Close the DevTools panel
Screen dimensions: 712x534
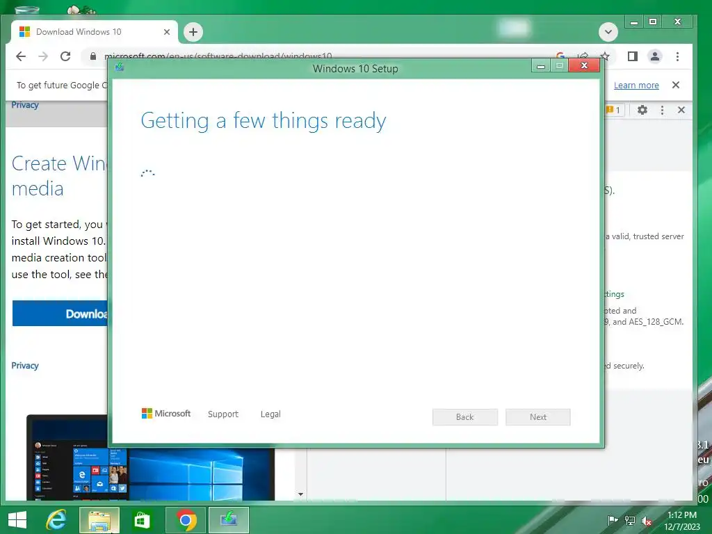tap(681, 110)
